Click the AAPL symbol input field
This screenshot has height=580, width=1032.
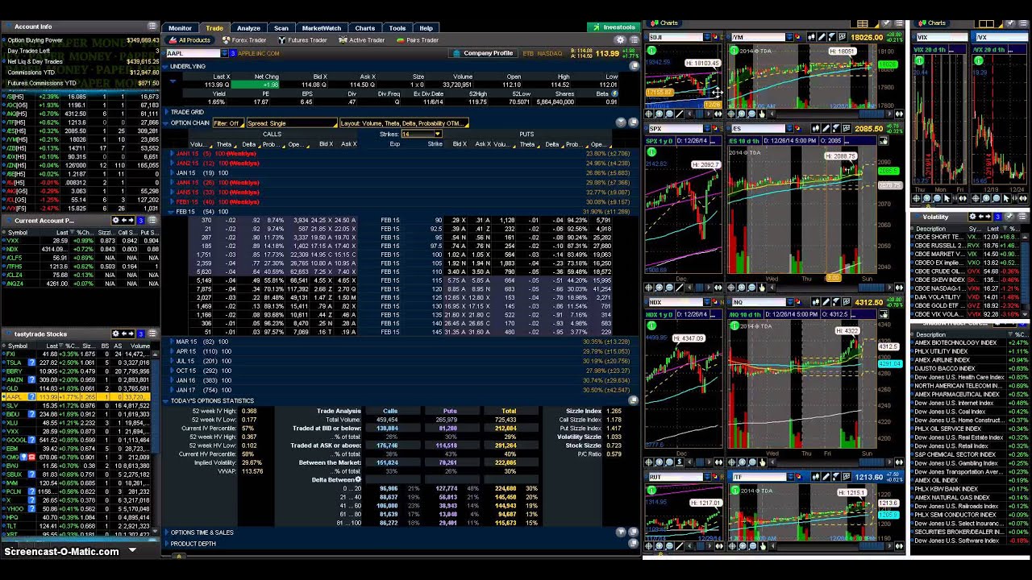tap(193, 53)
